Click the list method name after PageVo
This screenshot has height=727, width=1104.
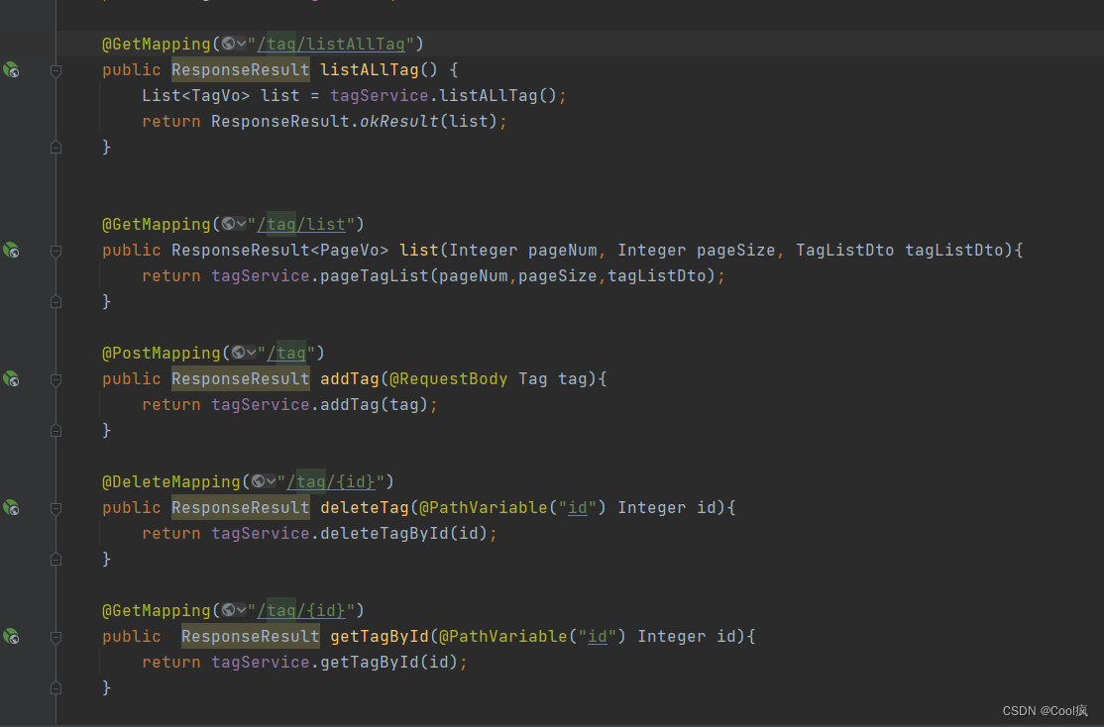coord(419,250)
